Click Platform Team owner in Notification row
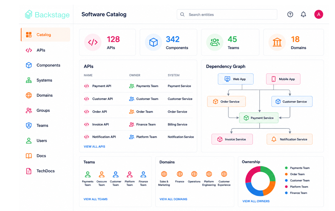This screenshot has width=335, height=211. 143,137
